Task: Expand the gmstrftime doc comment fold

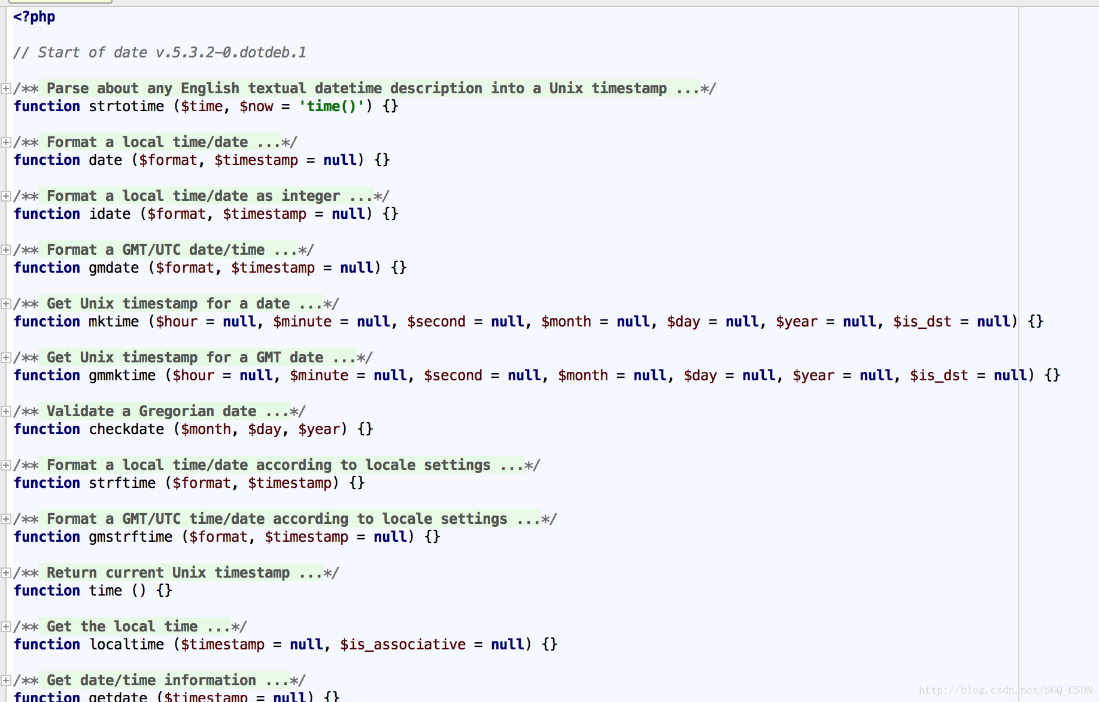Action: click(6, 519)
